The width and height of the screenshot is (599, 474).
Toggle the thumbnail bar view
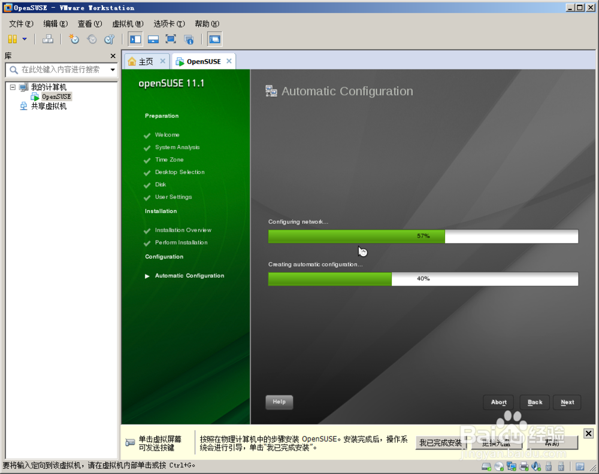153,39
